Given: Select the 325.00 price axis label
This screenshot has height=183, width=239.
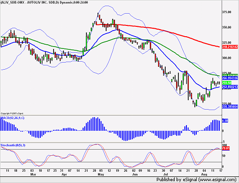Looking at the screenshot, I should click(x=226, y=43).
